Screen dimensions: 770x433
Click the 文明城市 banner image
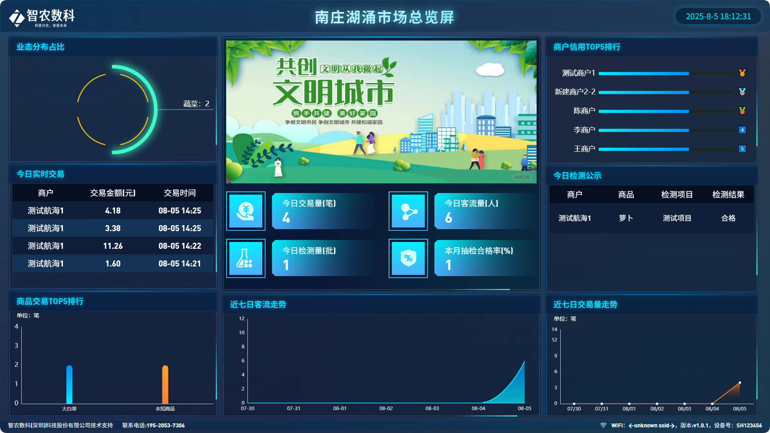pyautogui.click(x=381, y=112)
